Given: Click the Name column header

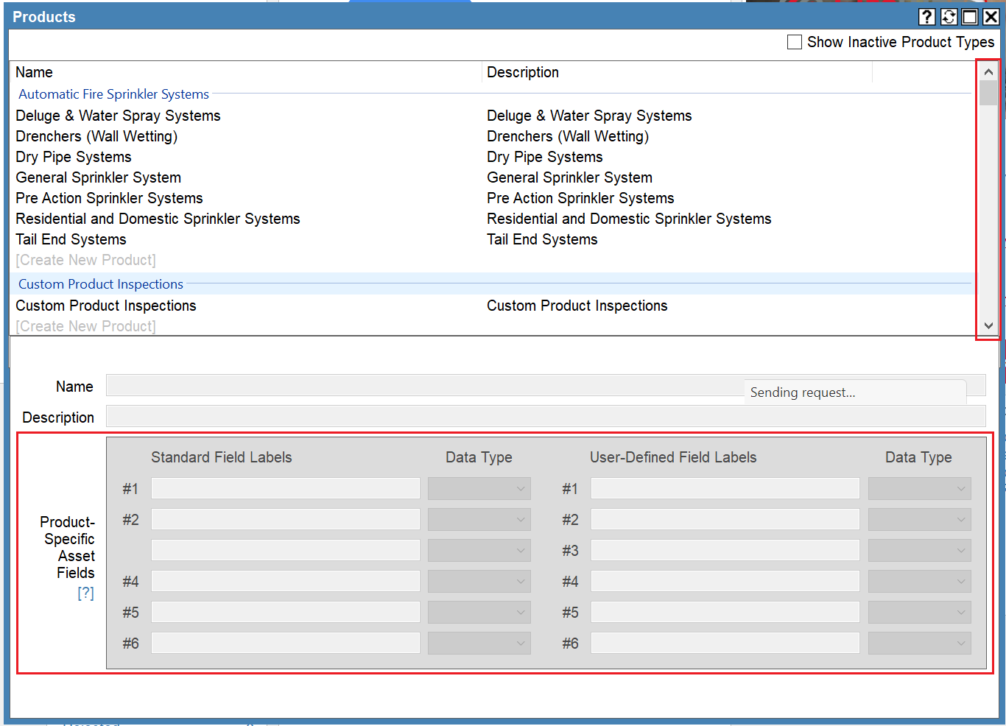Looking at the screenshot, I should pos(34,72).
